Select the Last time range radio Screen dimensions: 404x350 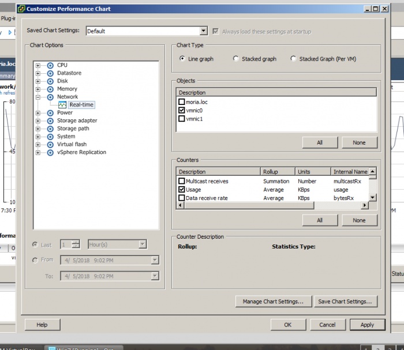pyautogui.click(x=35, y=244)
